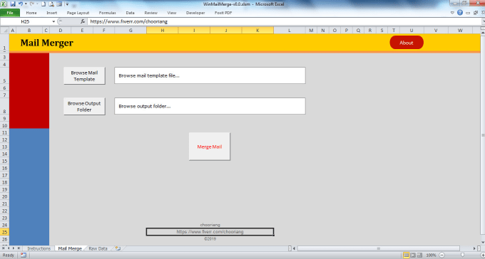Select the Mail Merge sheet tab

click(70, 248)
